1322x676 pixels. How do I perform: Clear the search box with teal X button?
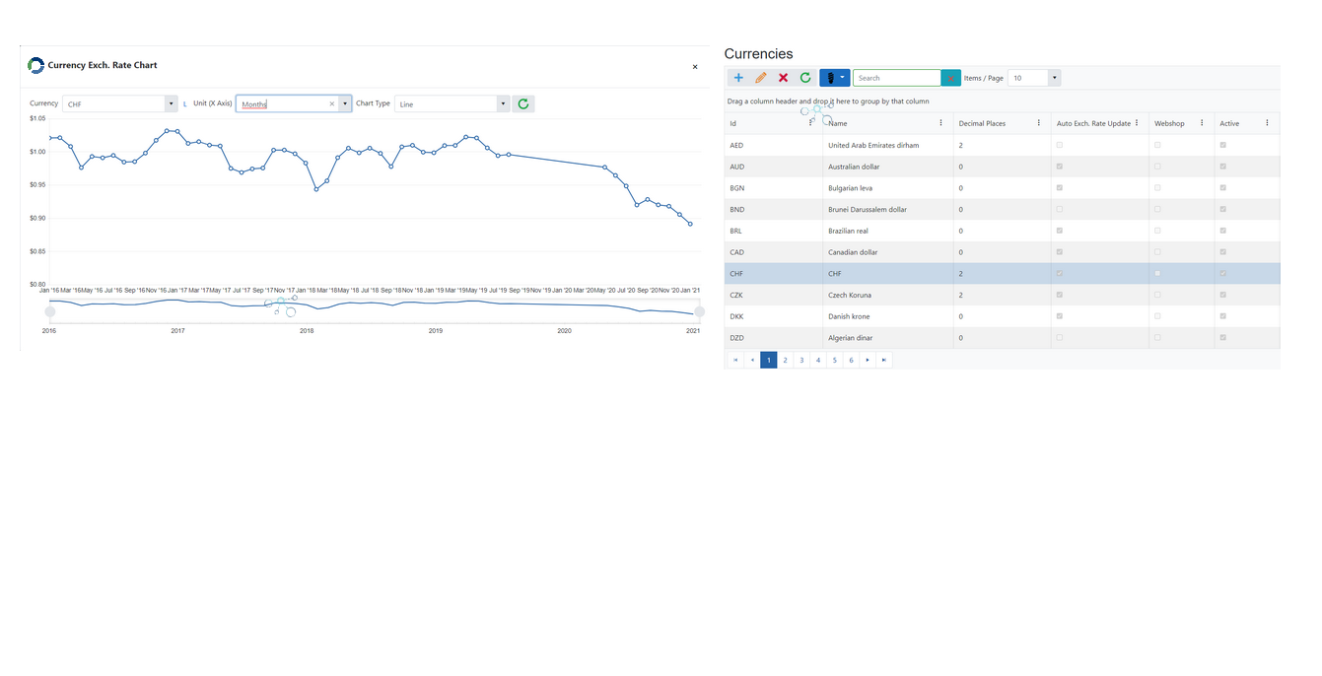(951, 78)
